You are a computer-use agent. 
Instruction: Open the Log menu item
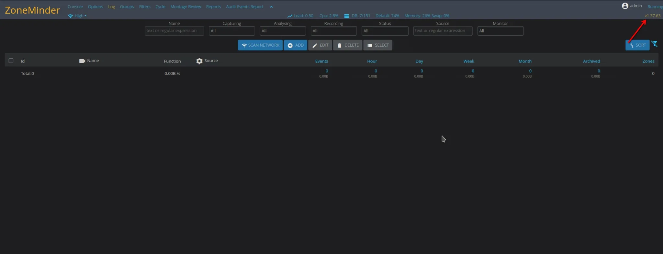coord(111,6)
